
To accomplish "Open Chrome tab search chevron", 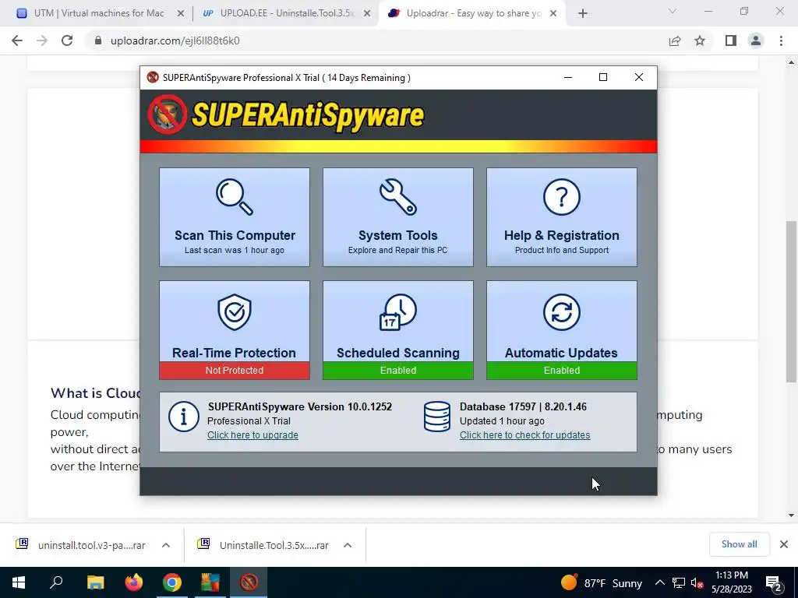I will tap(673, 11).
